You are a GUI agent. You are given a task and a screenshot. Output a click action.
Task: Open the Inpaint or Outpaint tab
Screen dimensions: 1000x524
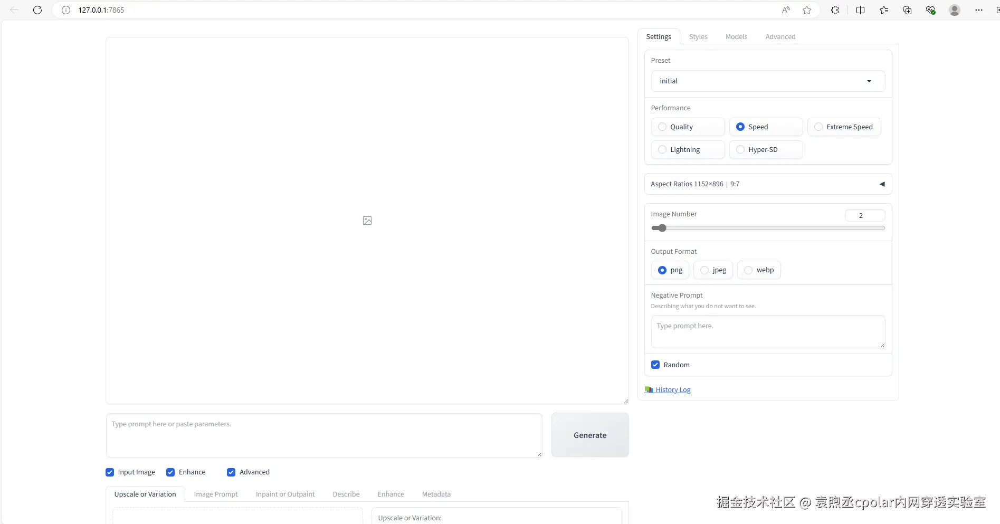point(285,494)
